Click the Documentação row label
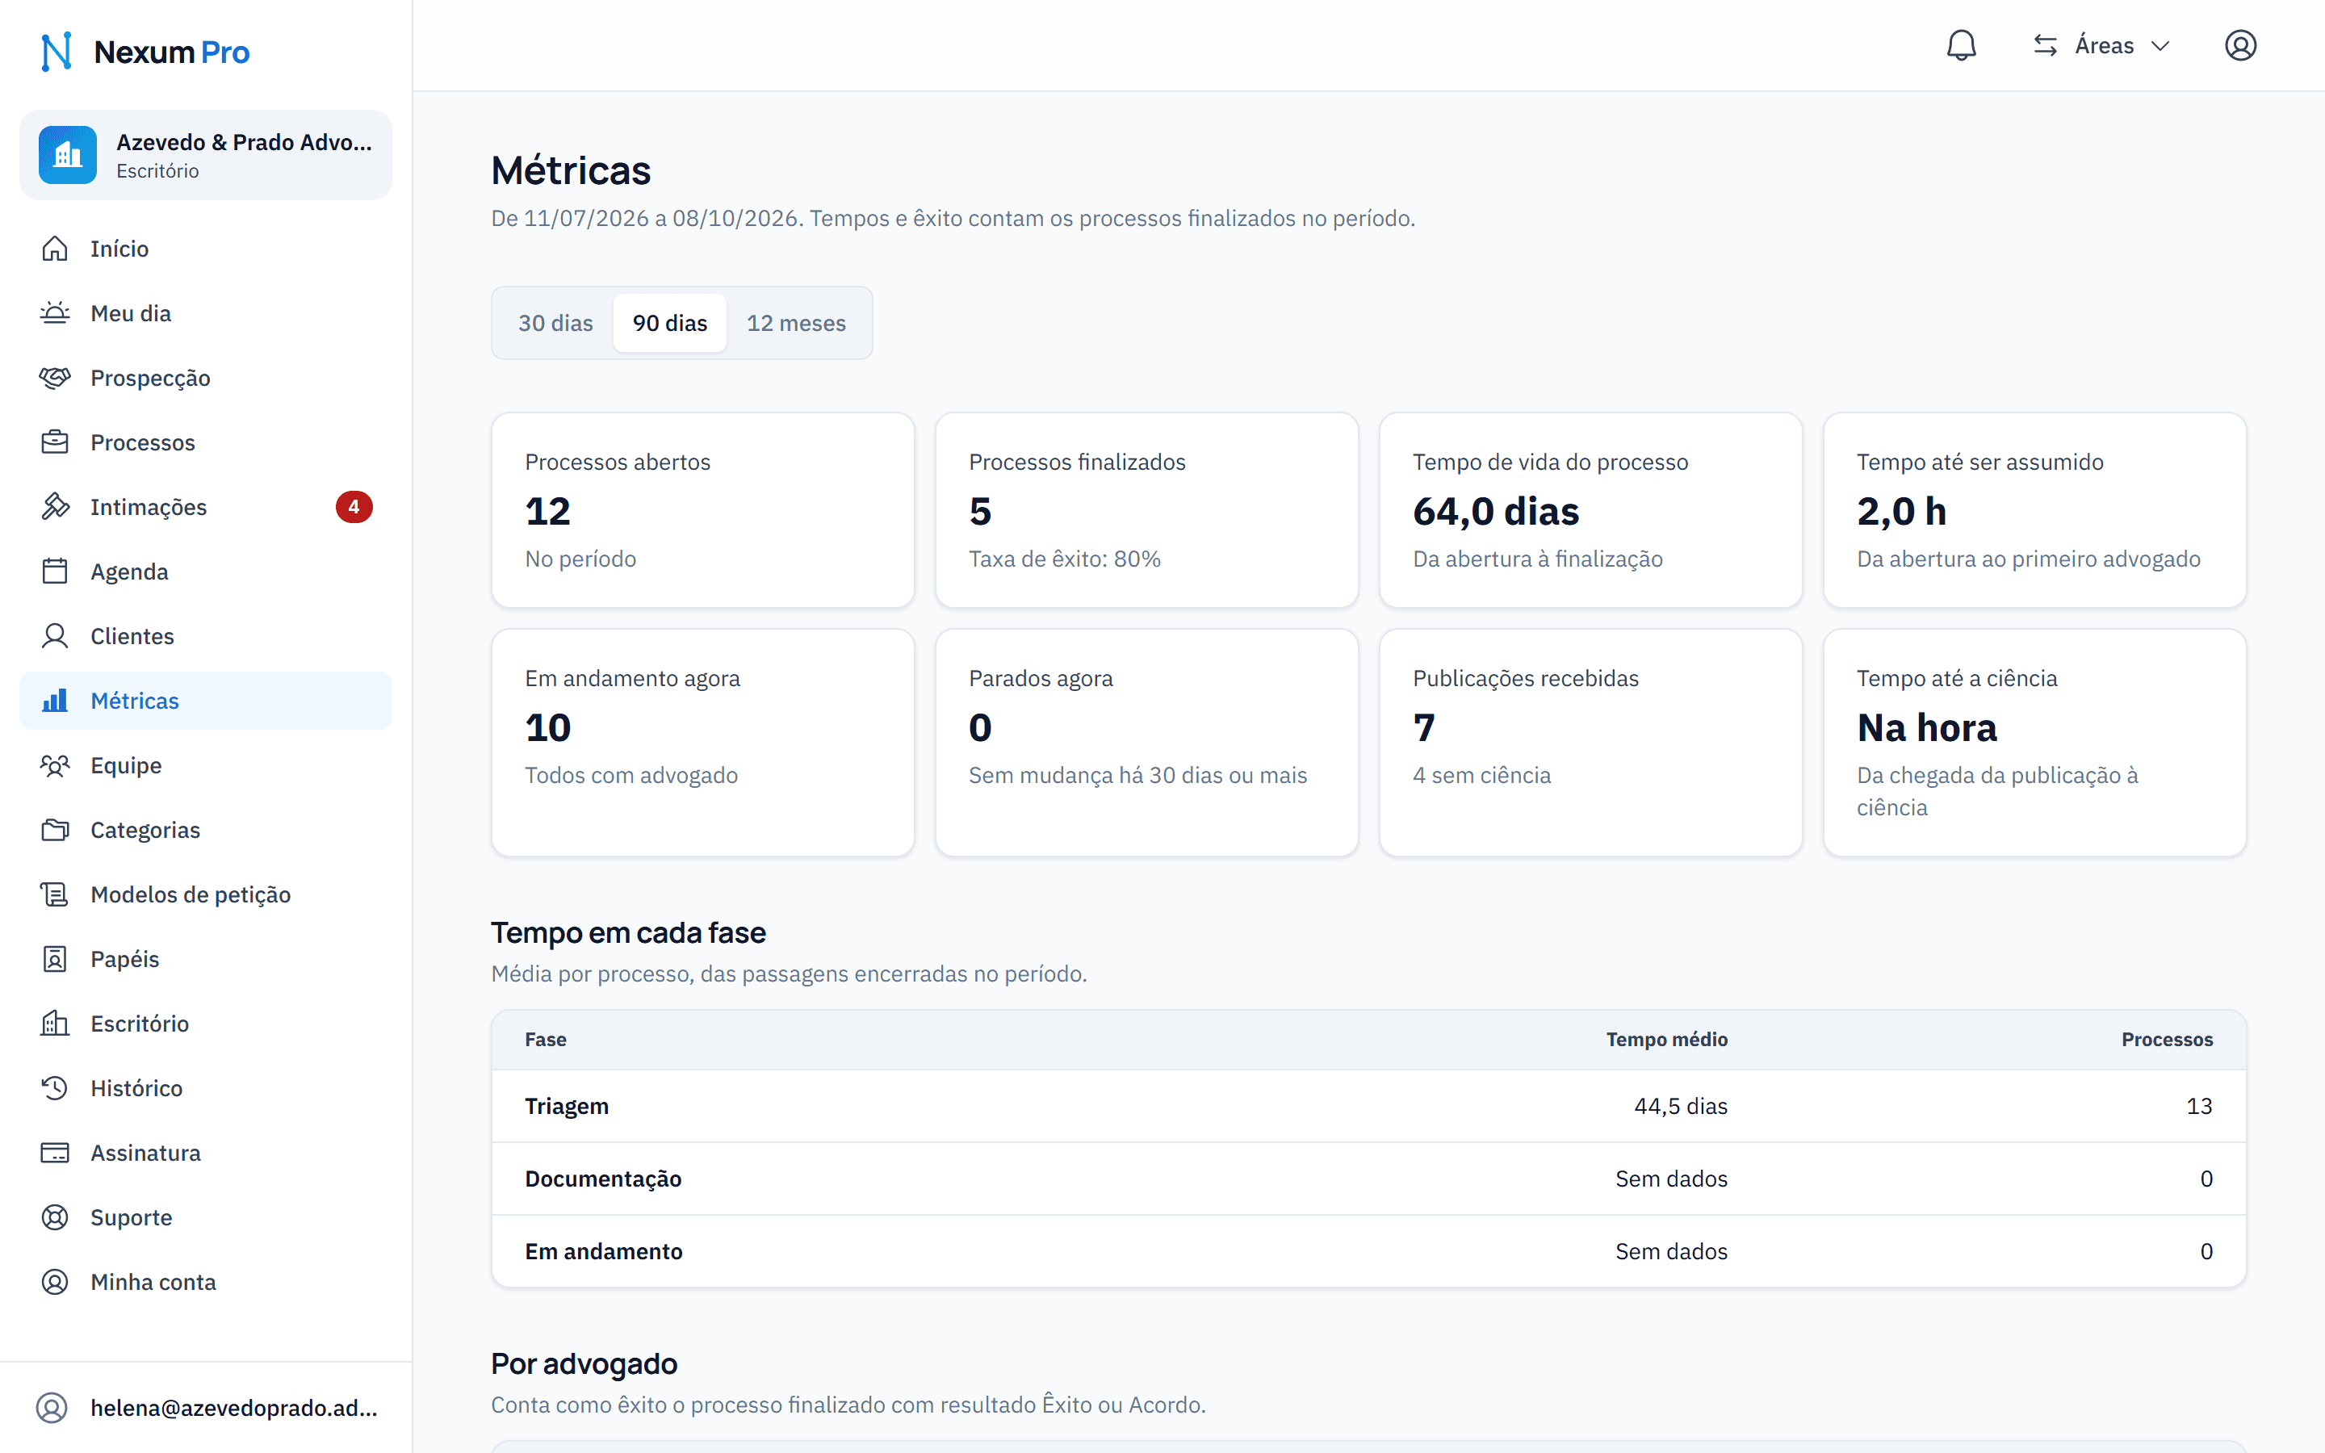 point(603,1179)
